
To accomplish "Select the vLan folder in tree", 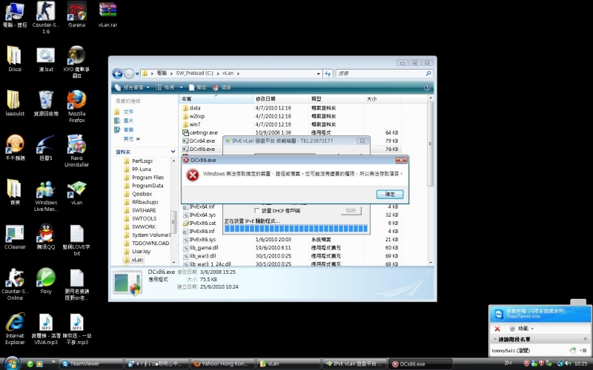I will tap(137, 260).
